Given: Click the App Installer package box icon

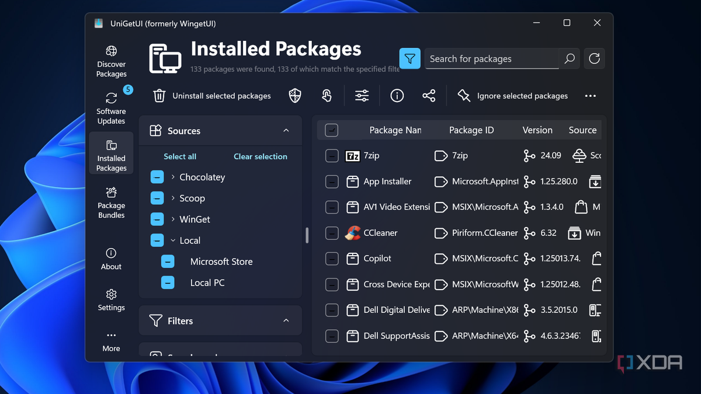Looking at the screenshot, I should click(352, 182).
